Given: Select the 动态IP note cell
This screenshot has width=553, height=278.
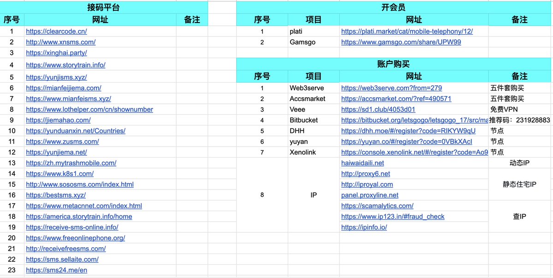Looking at the screenshot, I should coord(519,163).
